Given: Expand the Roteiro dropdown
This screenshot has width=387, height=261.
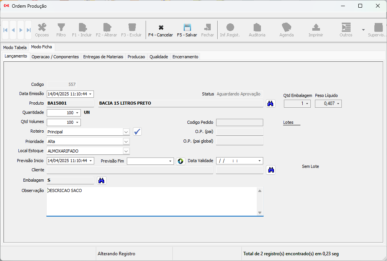Looking at the screenshot, I should pyautogui.click(x=126, y=132).
